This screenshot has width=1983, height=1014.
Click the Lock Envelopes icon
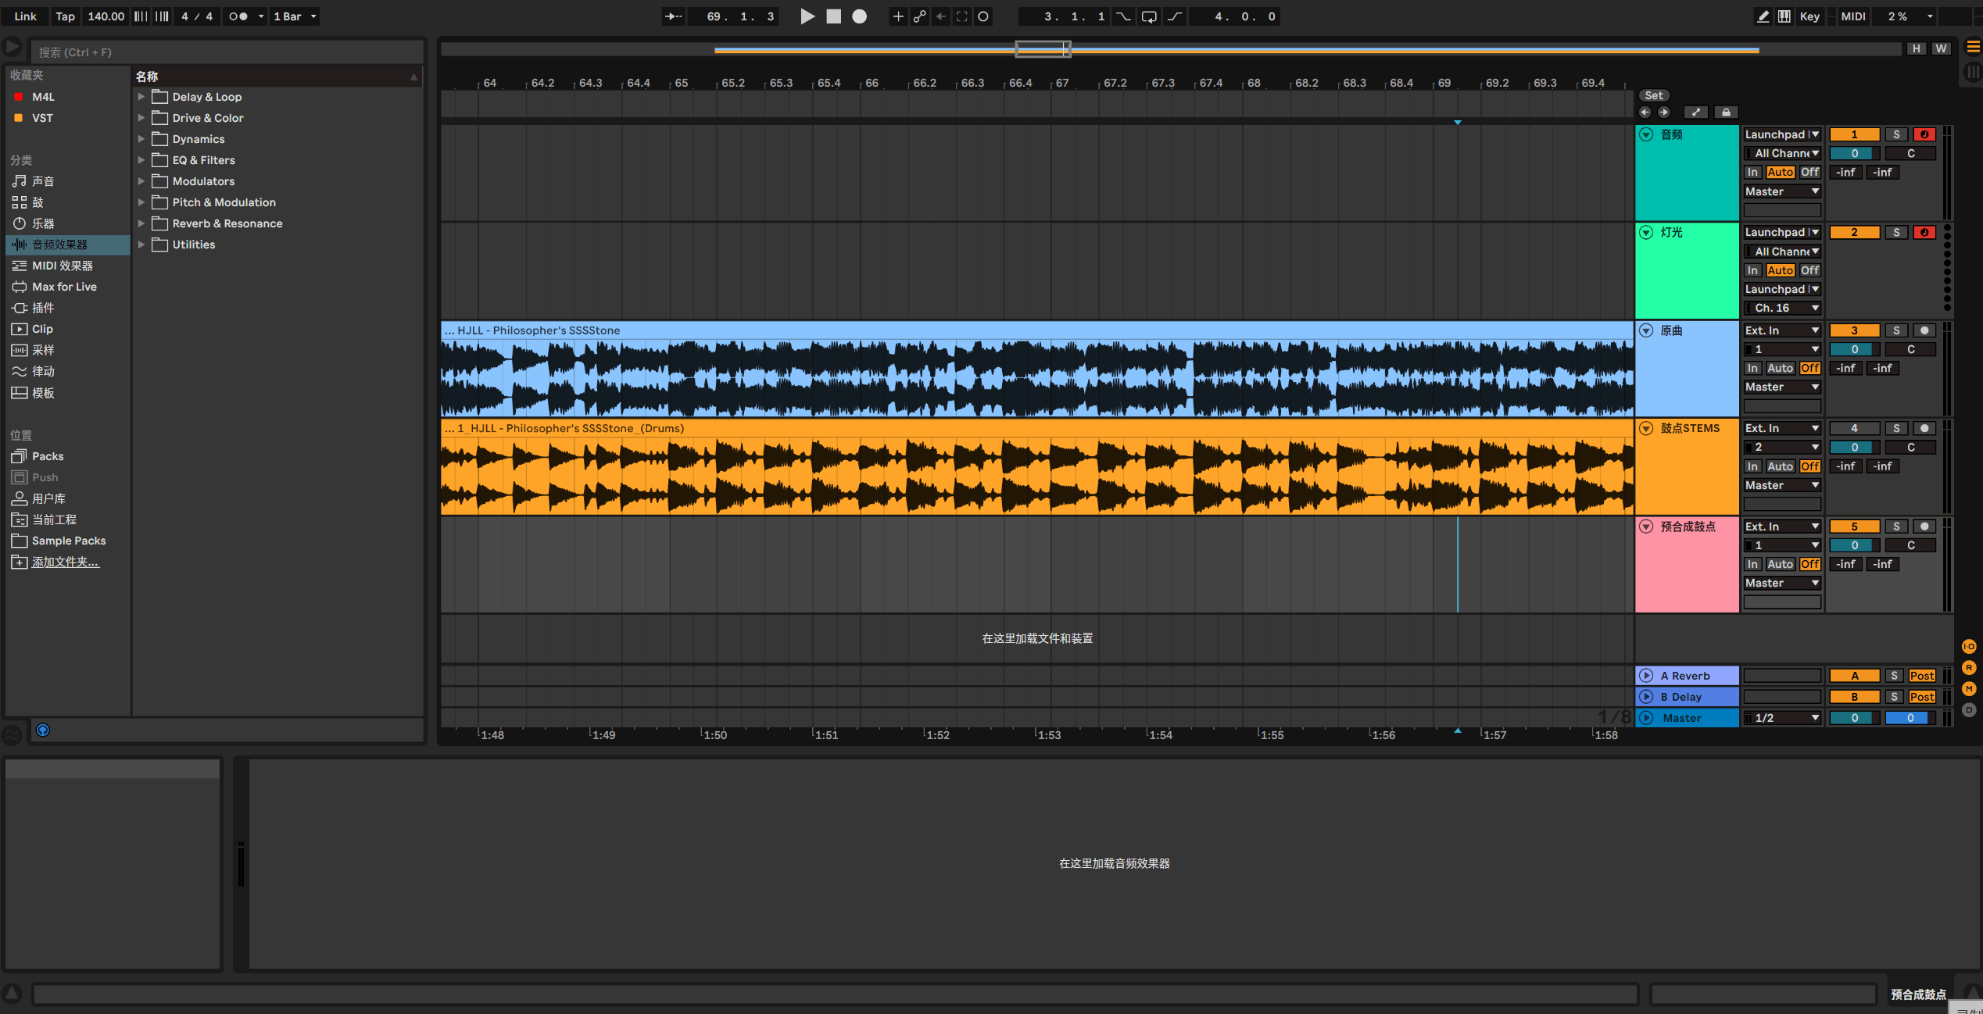pos(1726,112)
